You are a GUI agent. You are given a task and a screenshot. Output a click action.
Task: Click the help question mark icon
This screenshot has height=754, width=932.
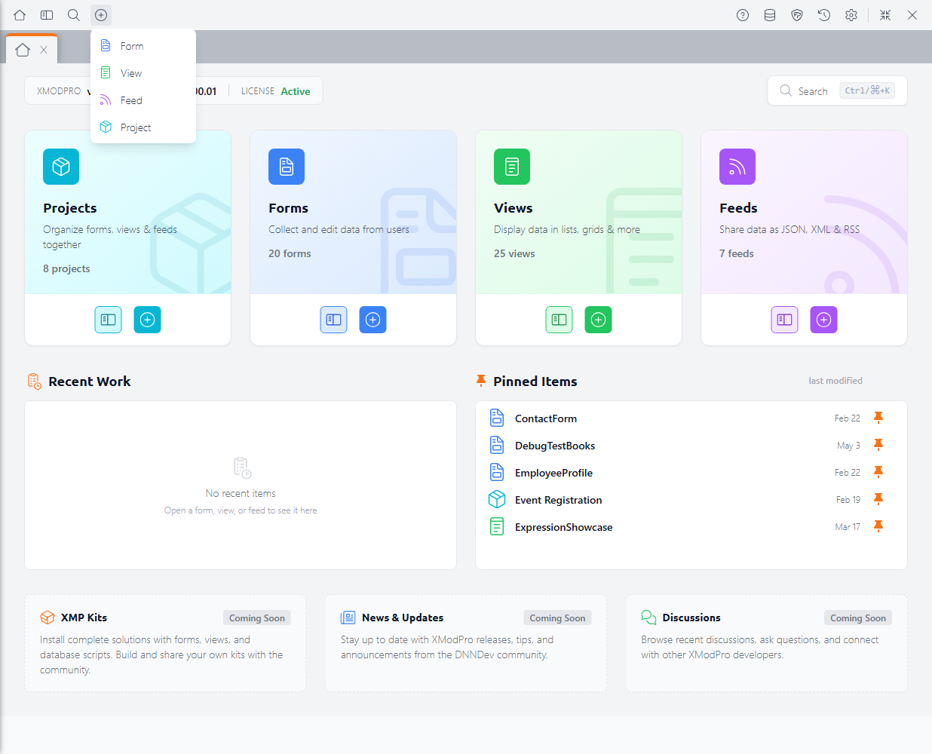(x=743, y=15)
